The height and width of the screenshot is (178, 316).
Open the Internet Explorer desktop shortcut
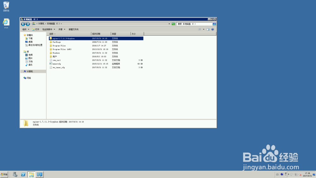pyautogui.click(x=6, y=23)
